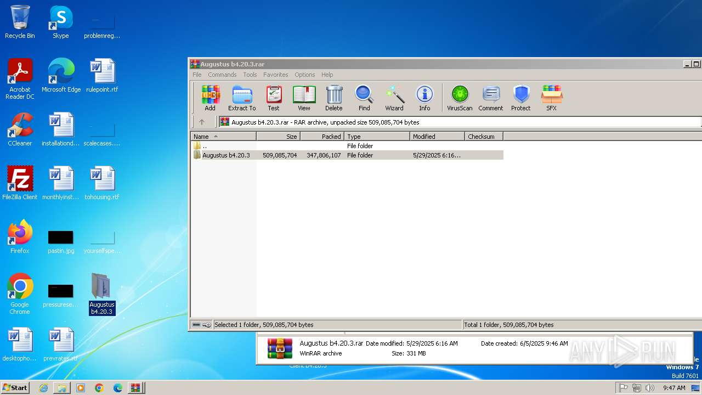
Task: Click the 'Total 1 folder' status text
Action: pyautogui.click(x=509, y=325)
